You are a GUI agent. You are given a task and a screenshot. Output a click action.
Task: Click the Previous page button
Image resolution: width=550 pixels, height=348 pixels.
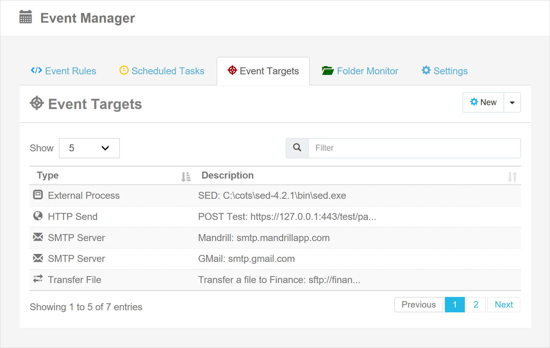419,304
